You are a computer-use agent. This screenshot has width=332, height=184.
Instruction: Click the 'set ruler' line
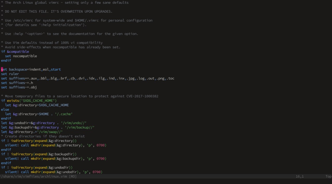(x=10, y=74)
